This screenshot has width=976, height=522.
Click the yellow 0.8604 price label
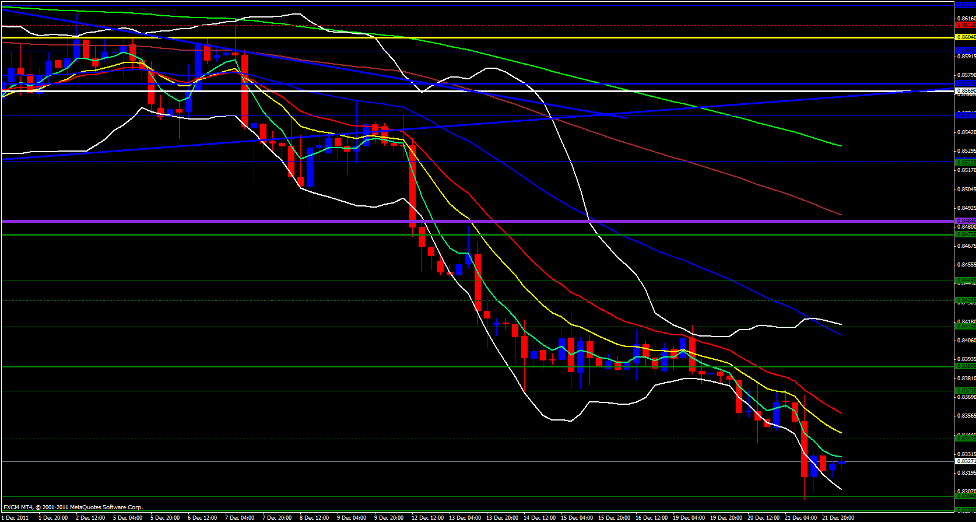[965, 37]
